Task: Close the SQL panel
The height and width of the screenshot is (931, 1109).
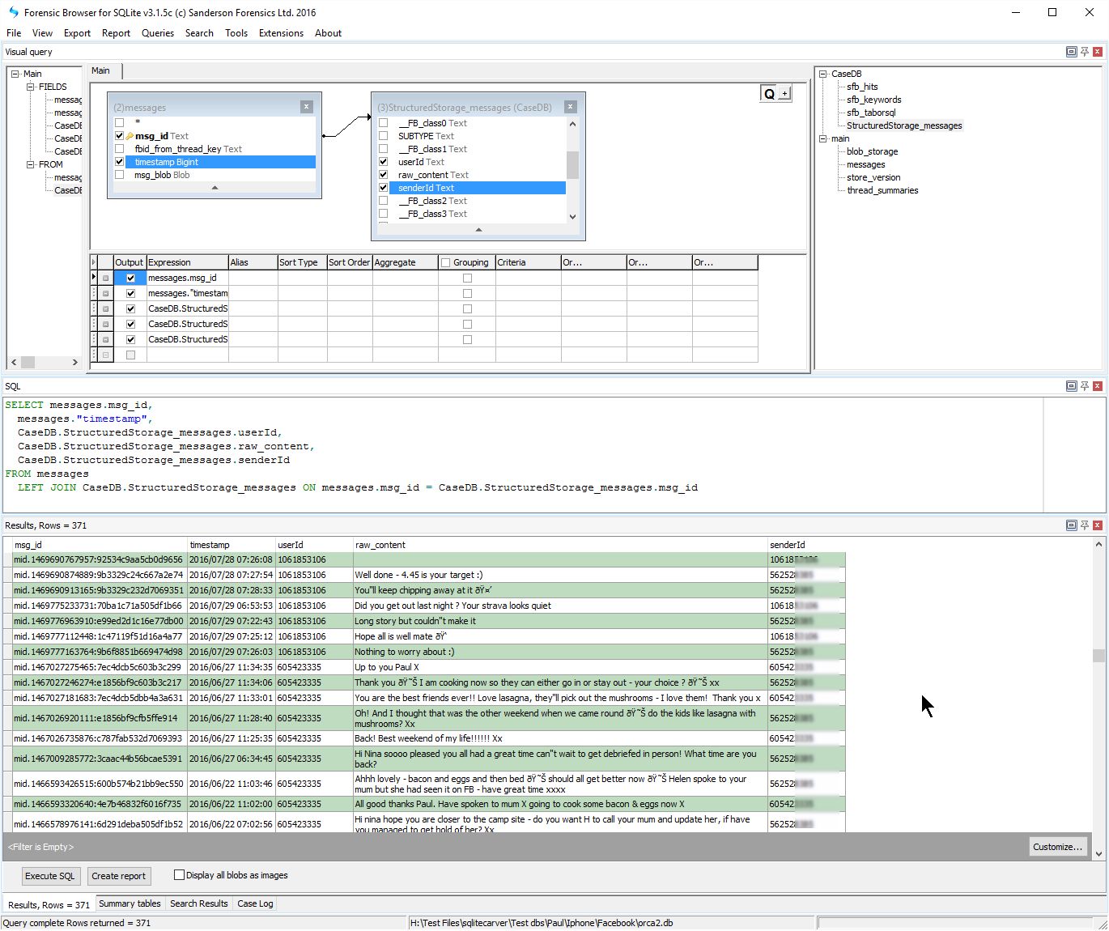Action: 1098,386
